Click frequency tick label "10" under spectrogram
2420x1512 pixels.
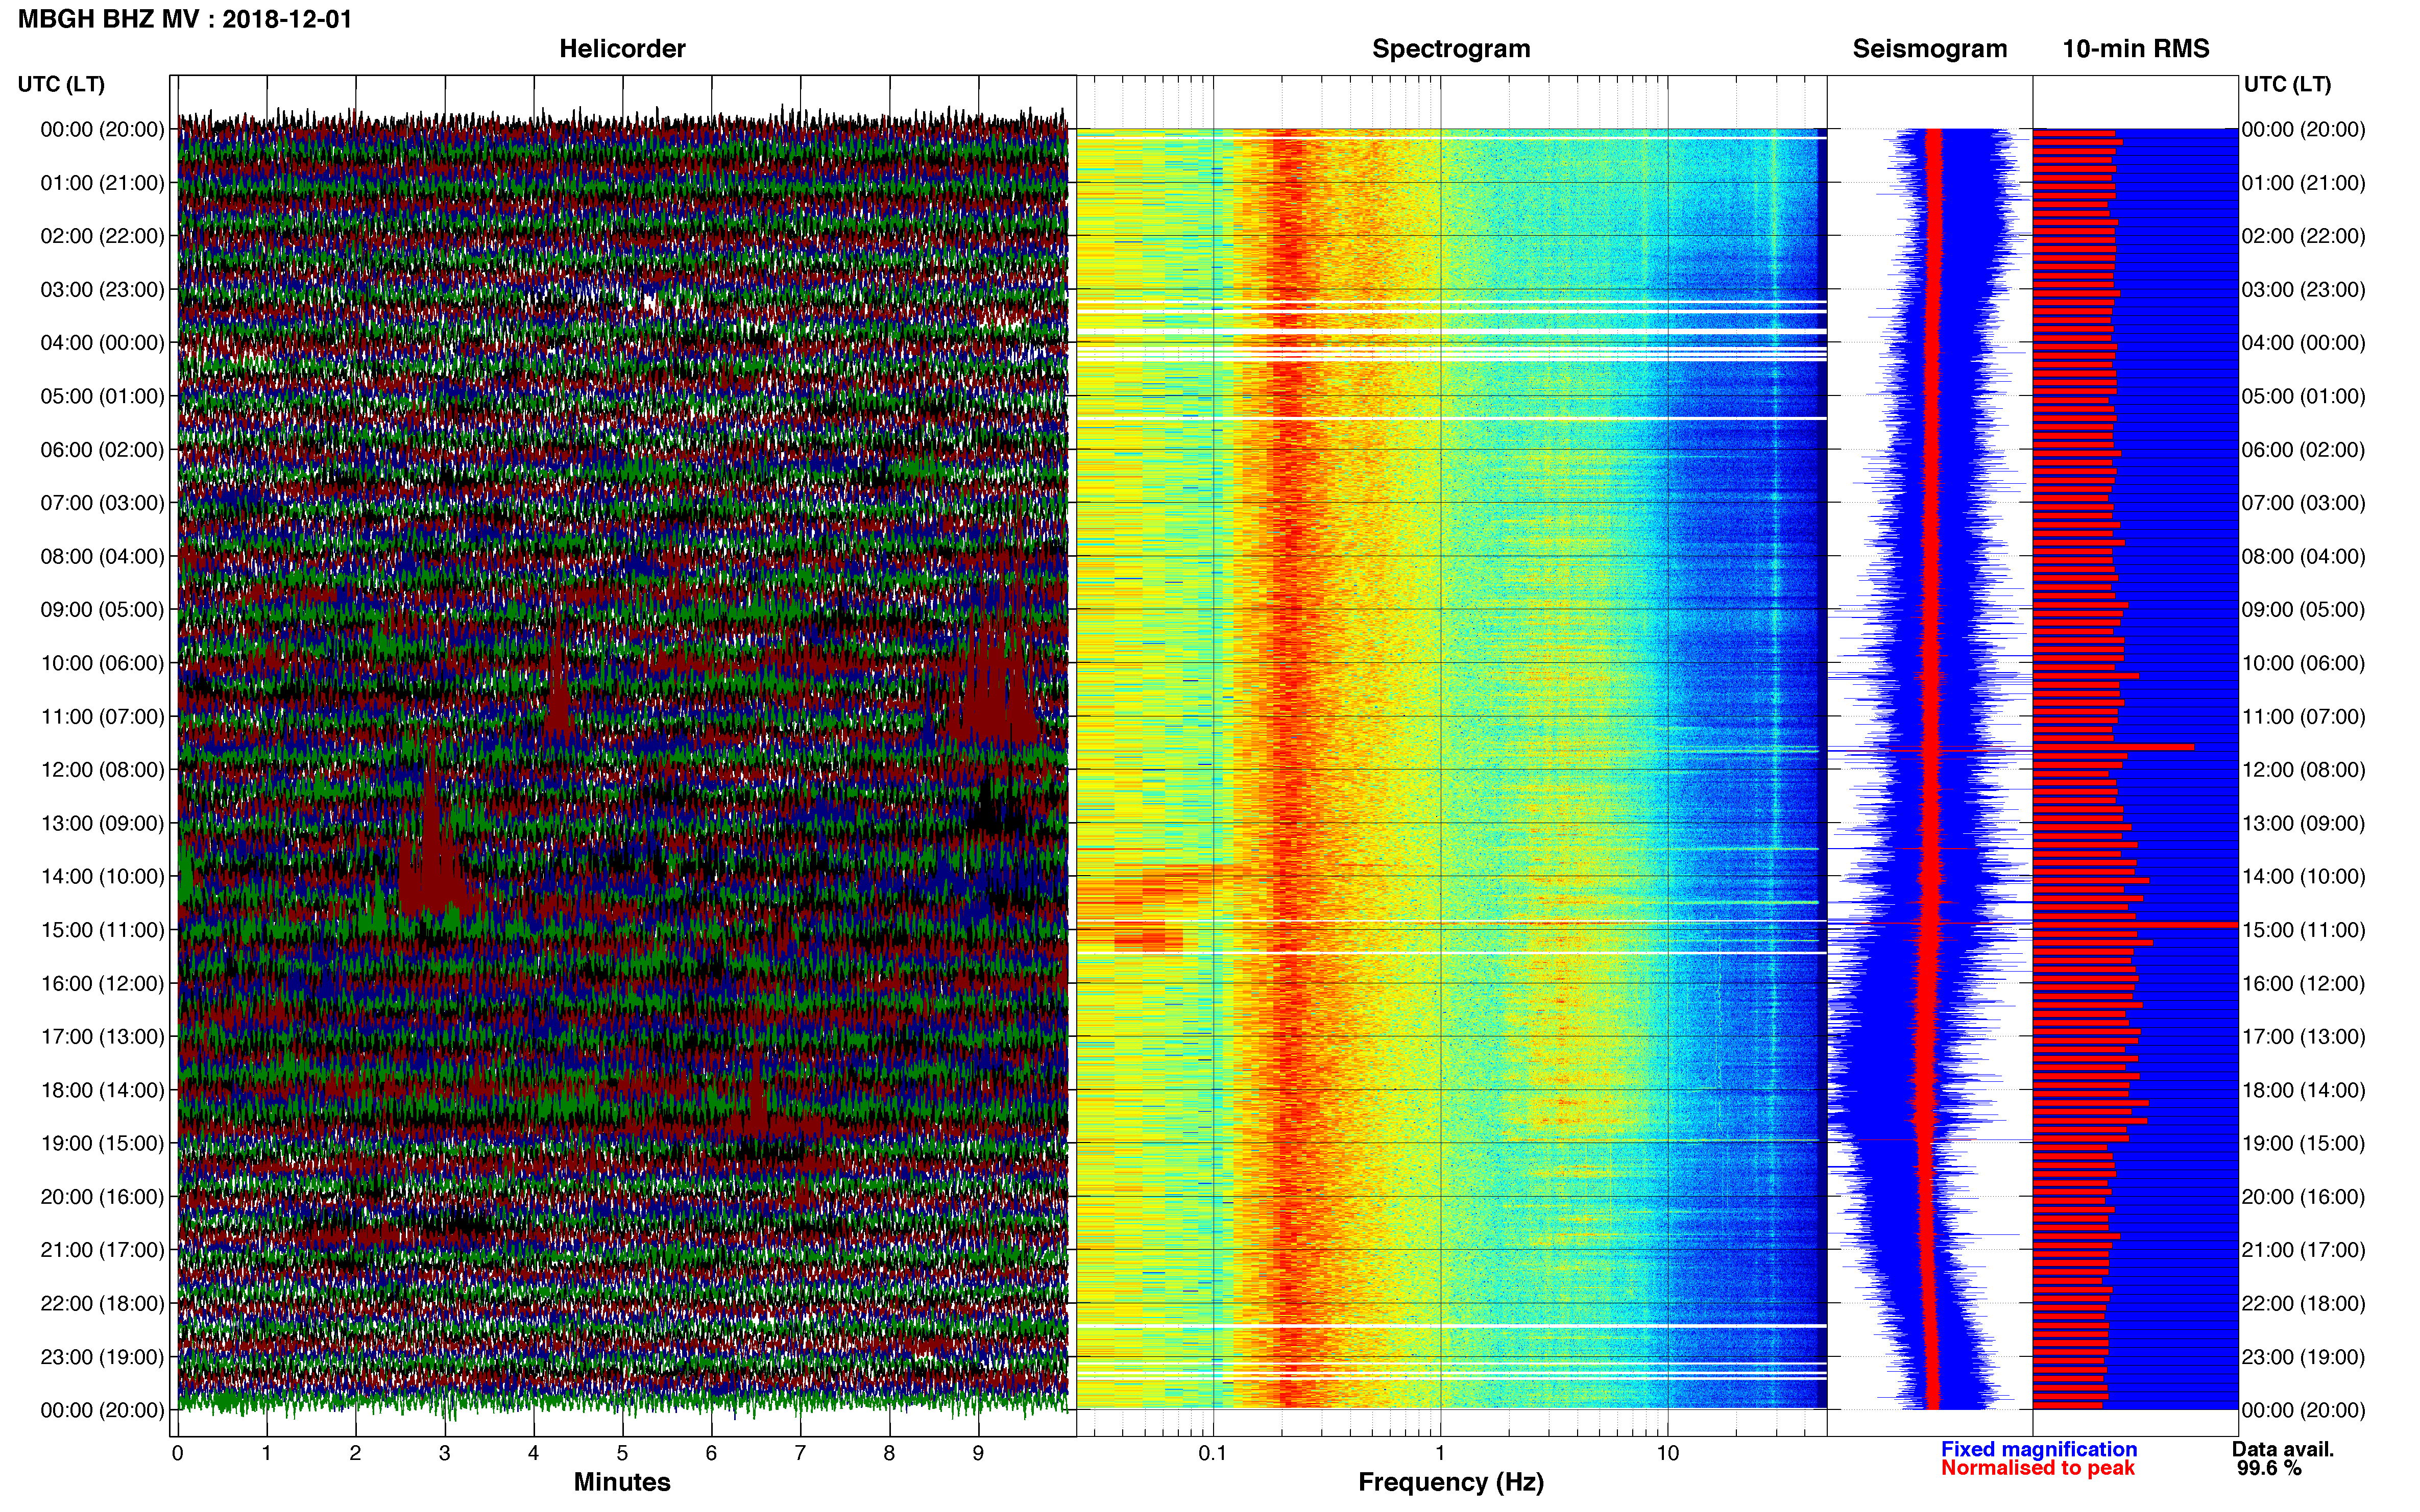1667,1453
